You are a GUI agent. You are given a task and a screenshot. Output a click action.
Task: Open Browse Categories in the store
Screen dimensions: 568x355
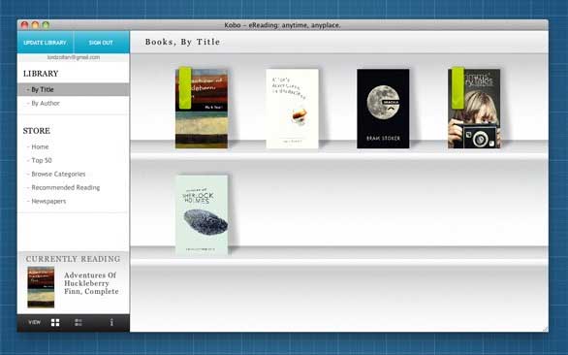(x=58, y=174)
